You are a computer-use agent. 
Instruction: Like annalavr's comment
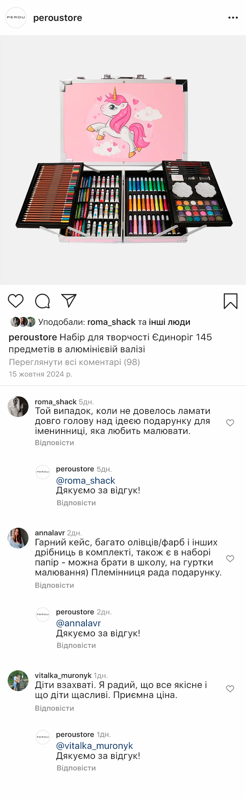(230, 558)
